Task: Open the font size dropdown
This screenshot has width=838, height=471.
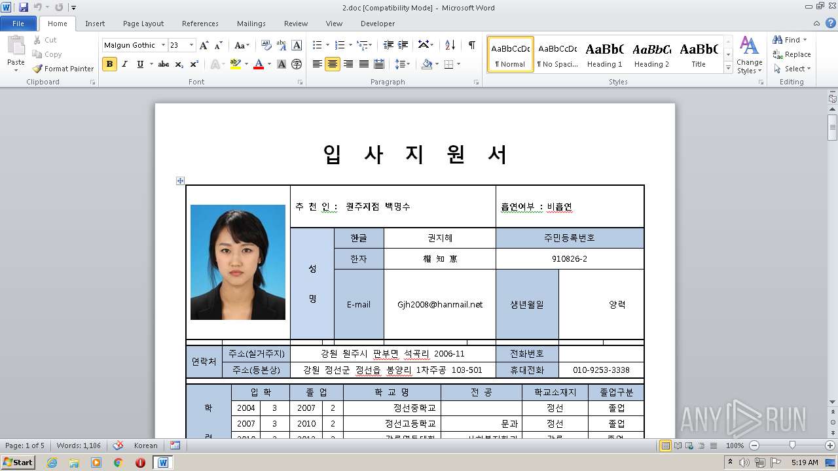Action: [191, 45]
